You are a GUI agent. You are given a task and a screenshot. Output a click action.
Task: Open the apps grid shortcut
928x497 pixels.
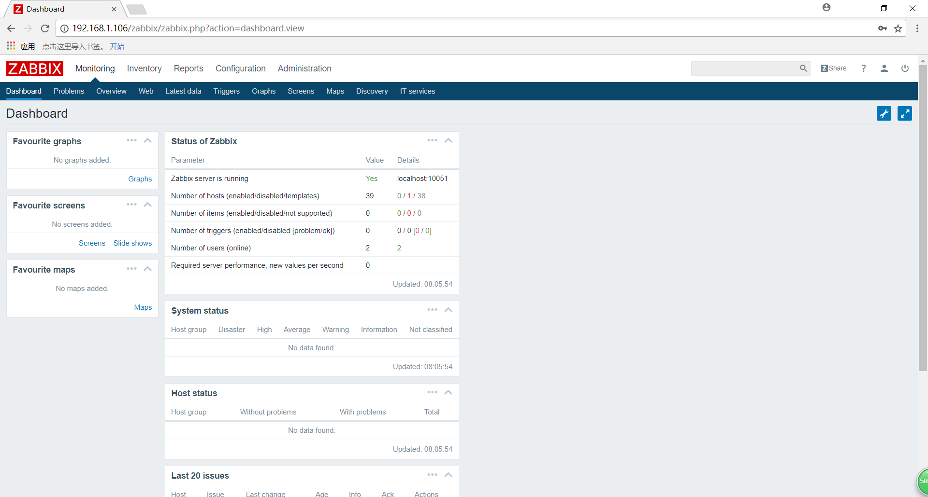(11, 46)
